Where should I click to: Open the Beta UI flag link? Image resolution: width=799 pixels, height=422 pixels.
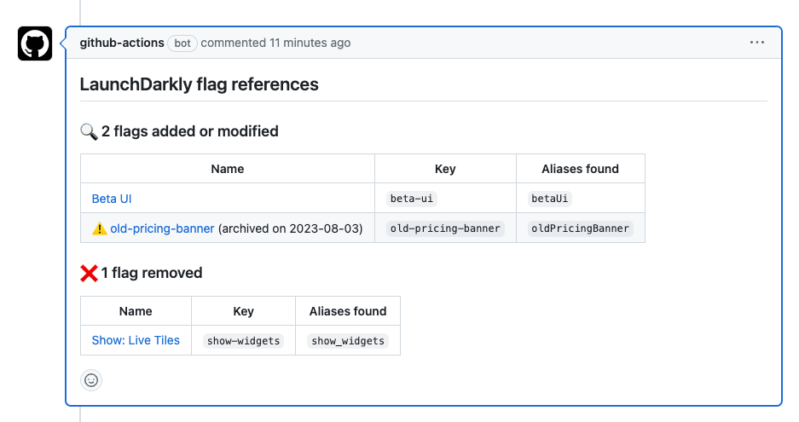point(112,199)
